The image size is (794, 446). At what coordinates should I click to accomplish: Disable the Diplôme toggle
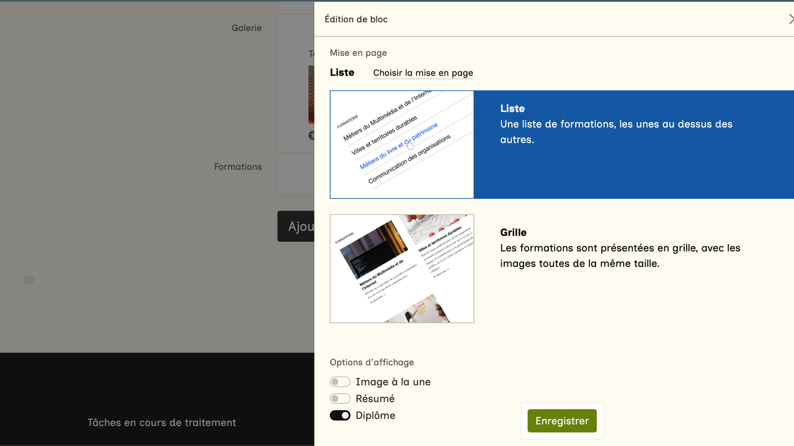tap(340, 416)
